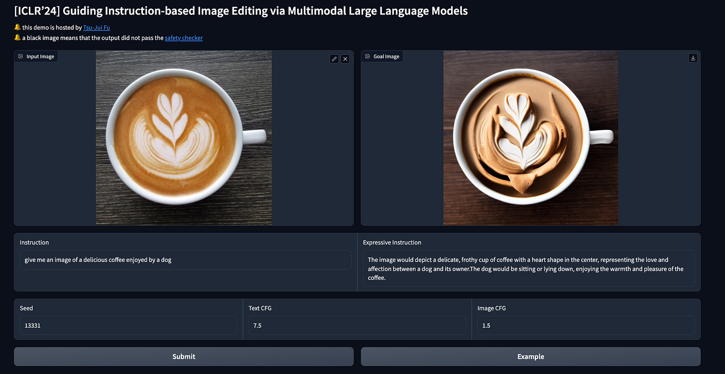The image size is (725, 374).
Task: Download the goal image
Action: click(x=693, y=58)
